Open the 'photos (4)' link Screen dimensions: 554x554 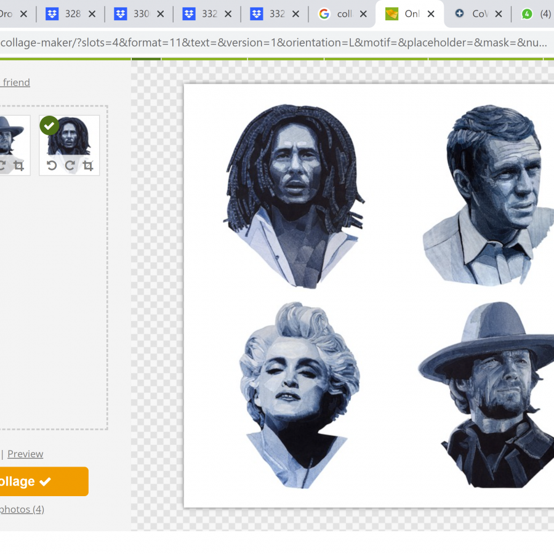[x=22, y=509]
